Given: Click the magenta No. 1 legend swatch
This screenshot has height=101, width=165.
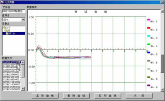Looking at the screenshot, I should tap(149, 20).
